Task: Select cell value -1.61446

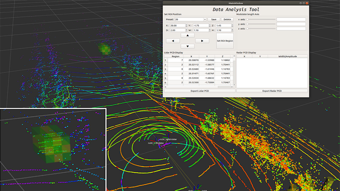Action: (x=207, y=69)
